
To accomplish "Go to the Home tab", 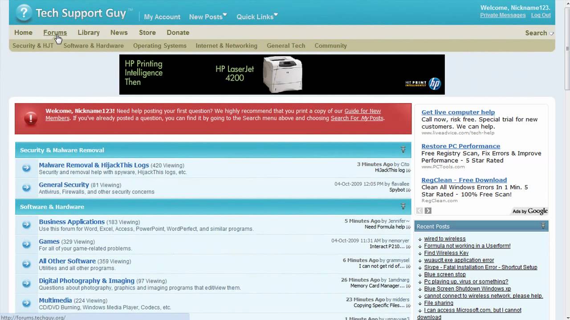I will coord(23,32).
